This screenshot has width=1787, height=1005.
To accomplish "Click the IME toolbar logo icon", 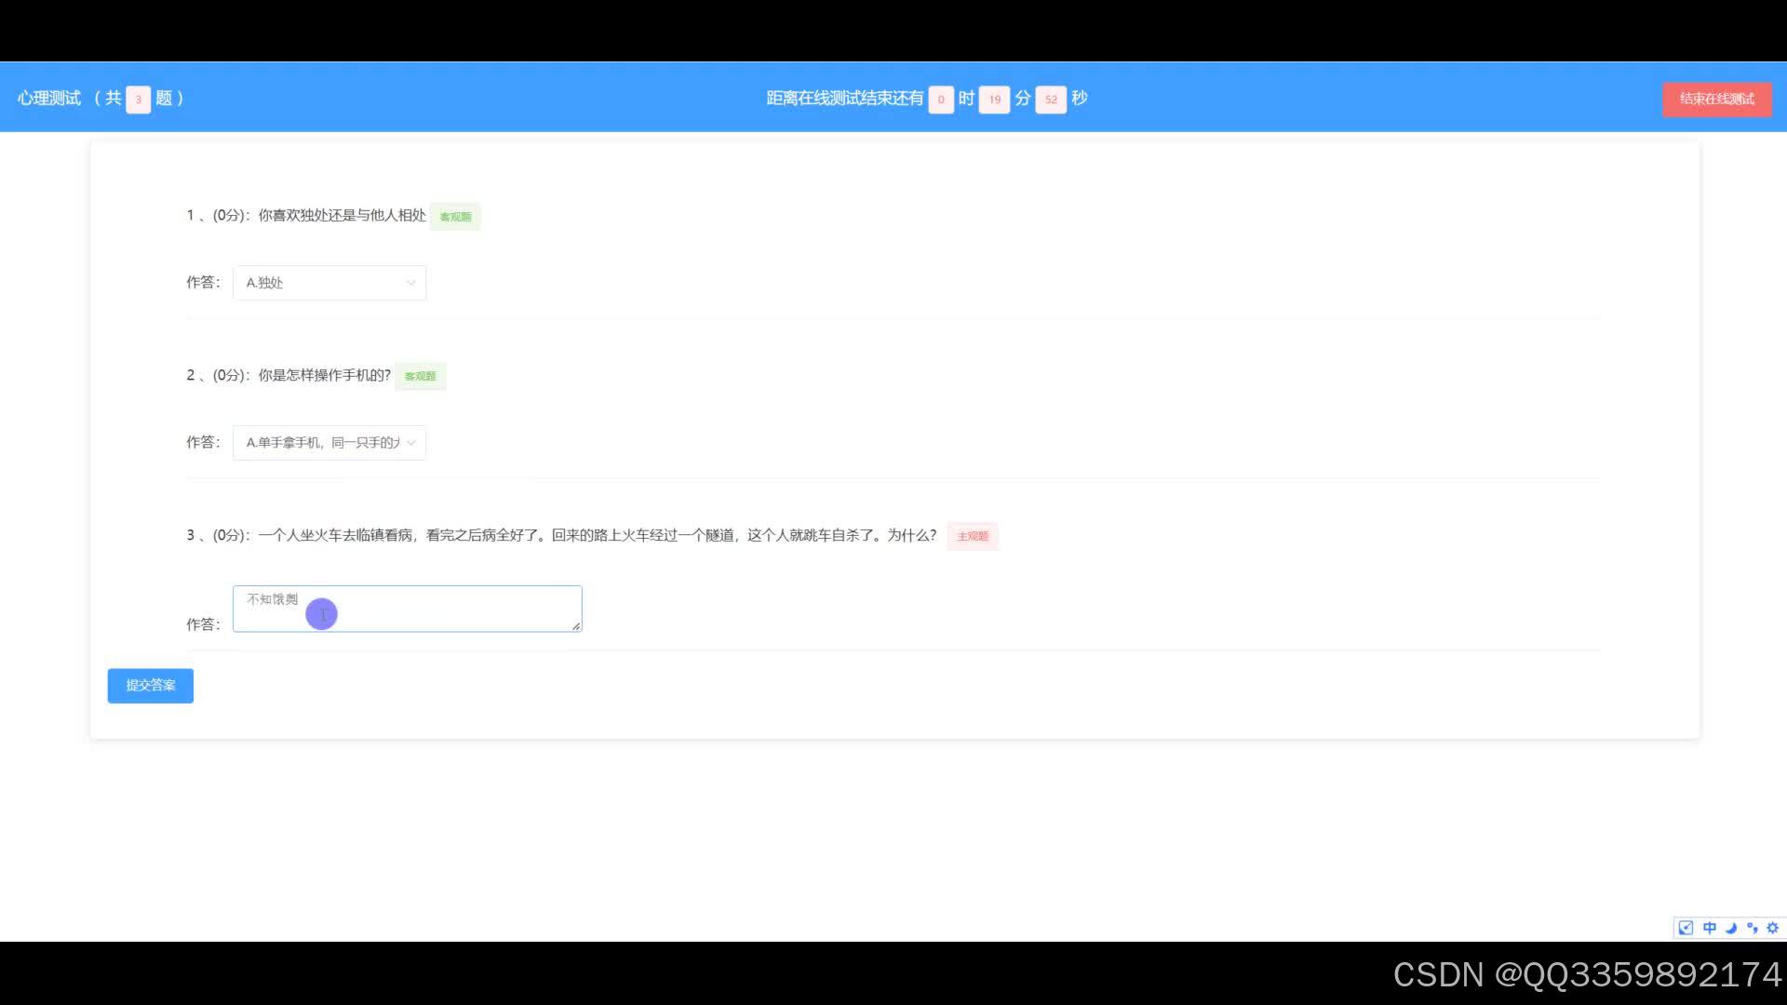I will point(1686,928).
